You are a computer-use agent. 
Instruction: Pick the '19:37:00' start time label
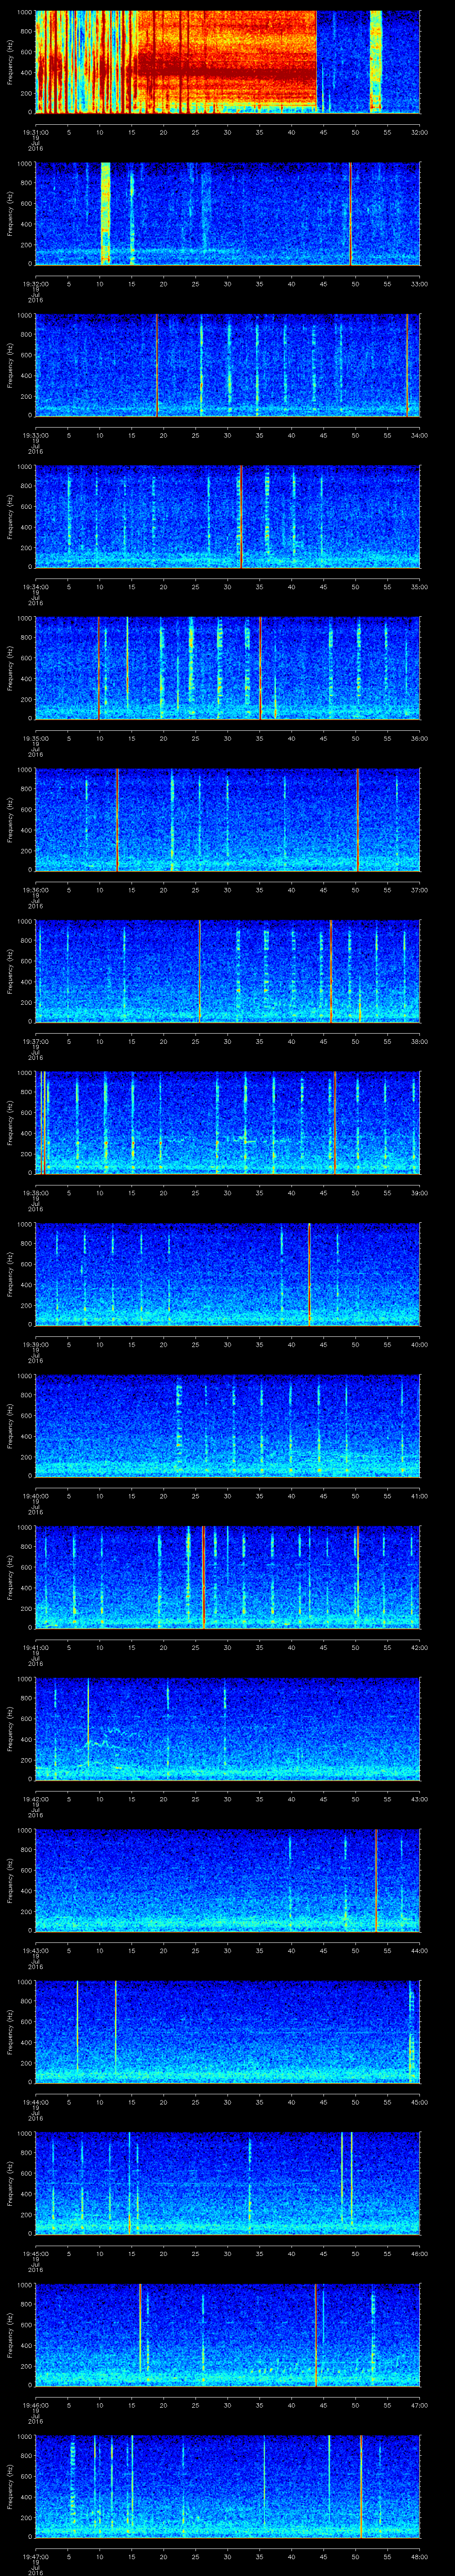pyautogui.click(x=35, y=1041)
